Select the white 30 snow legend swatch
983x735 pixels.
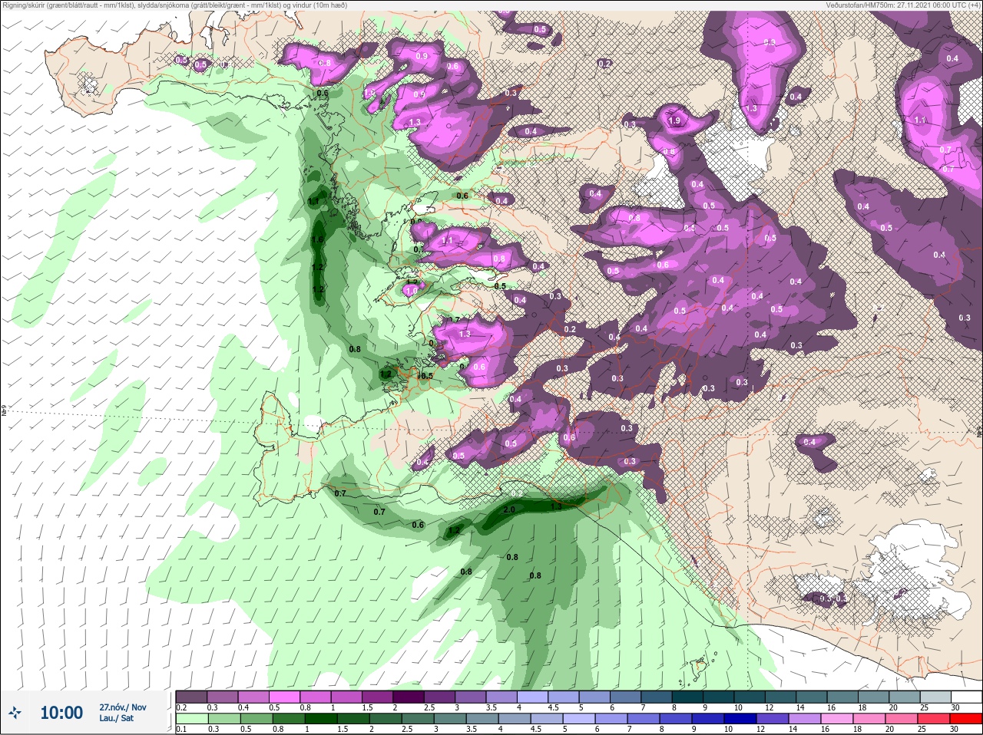[x=965, y=697]
